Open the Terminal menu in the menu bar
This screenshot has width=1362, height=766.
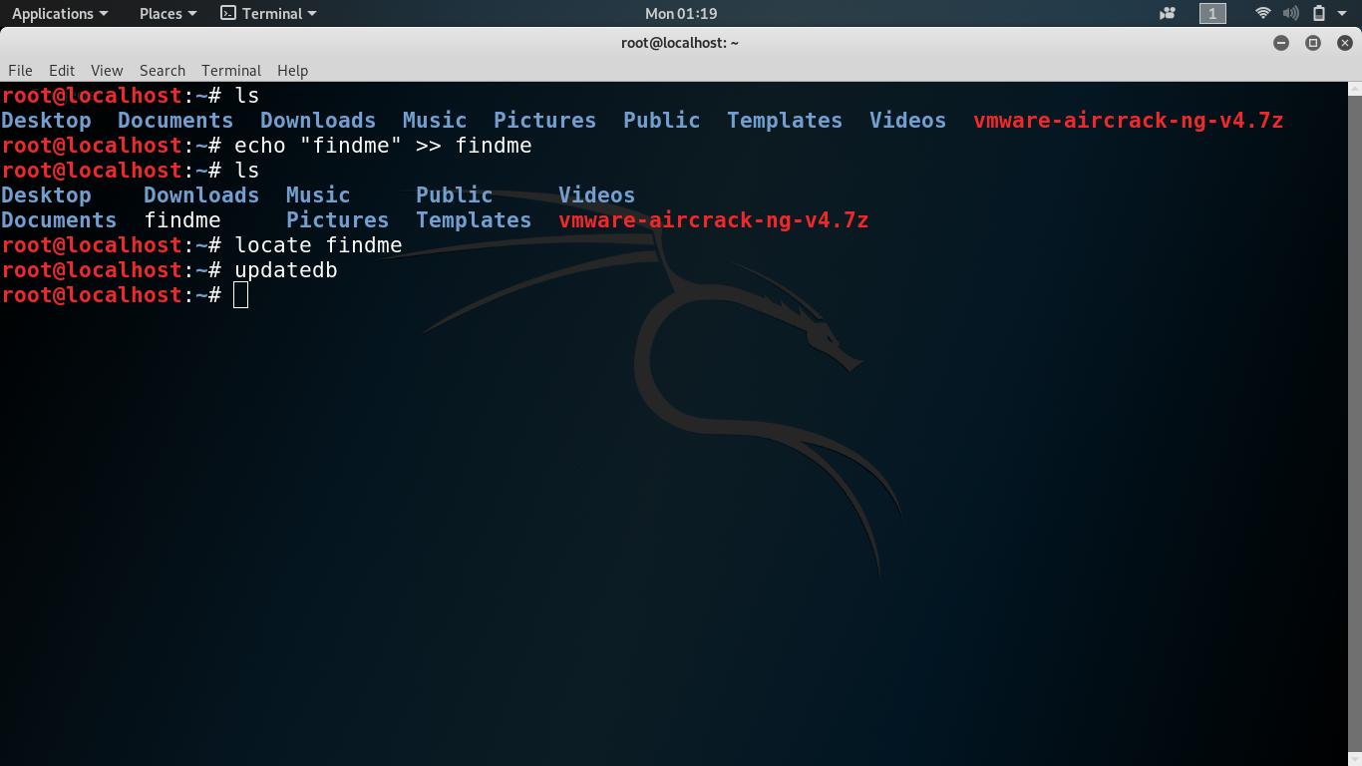[x=231, y=70]
